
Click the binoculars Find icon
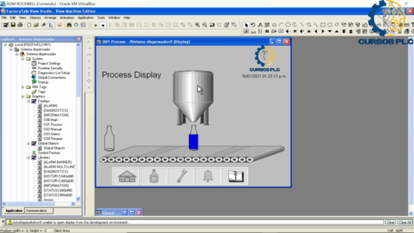[69, 25]
